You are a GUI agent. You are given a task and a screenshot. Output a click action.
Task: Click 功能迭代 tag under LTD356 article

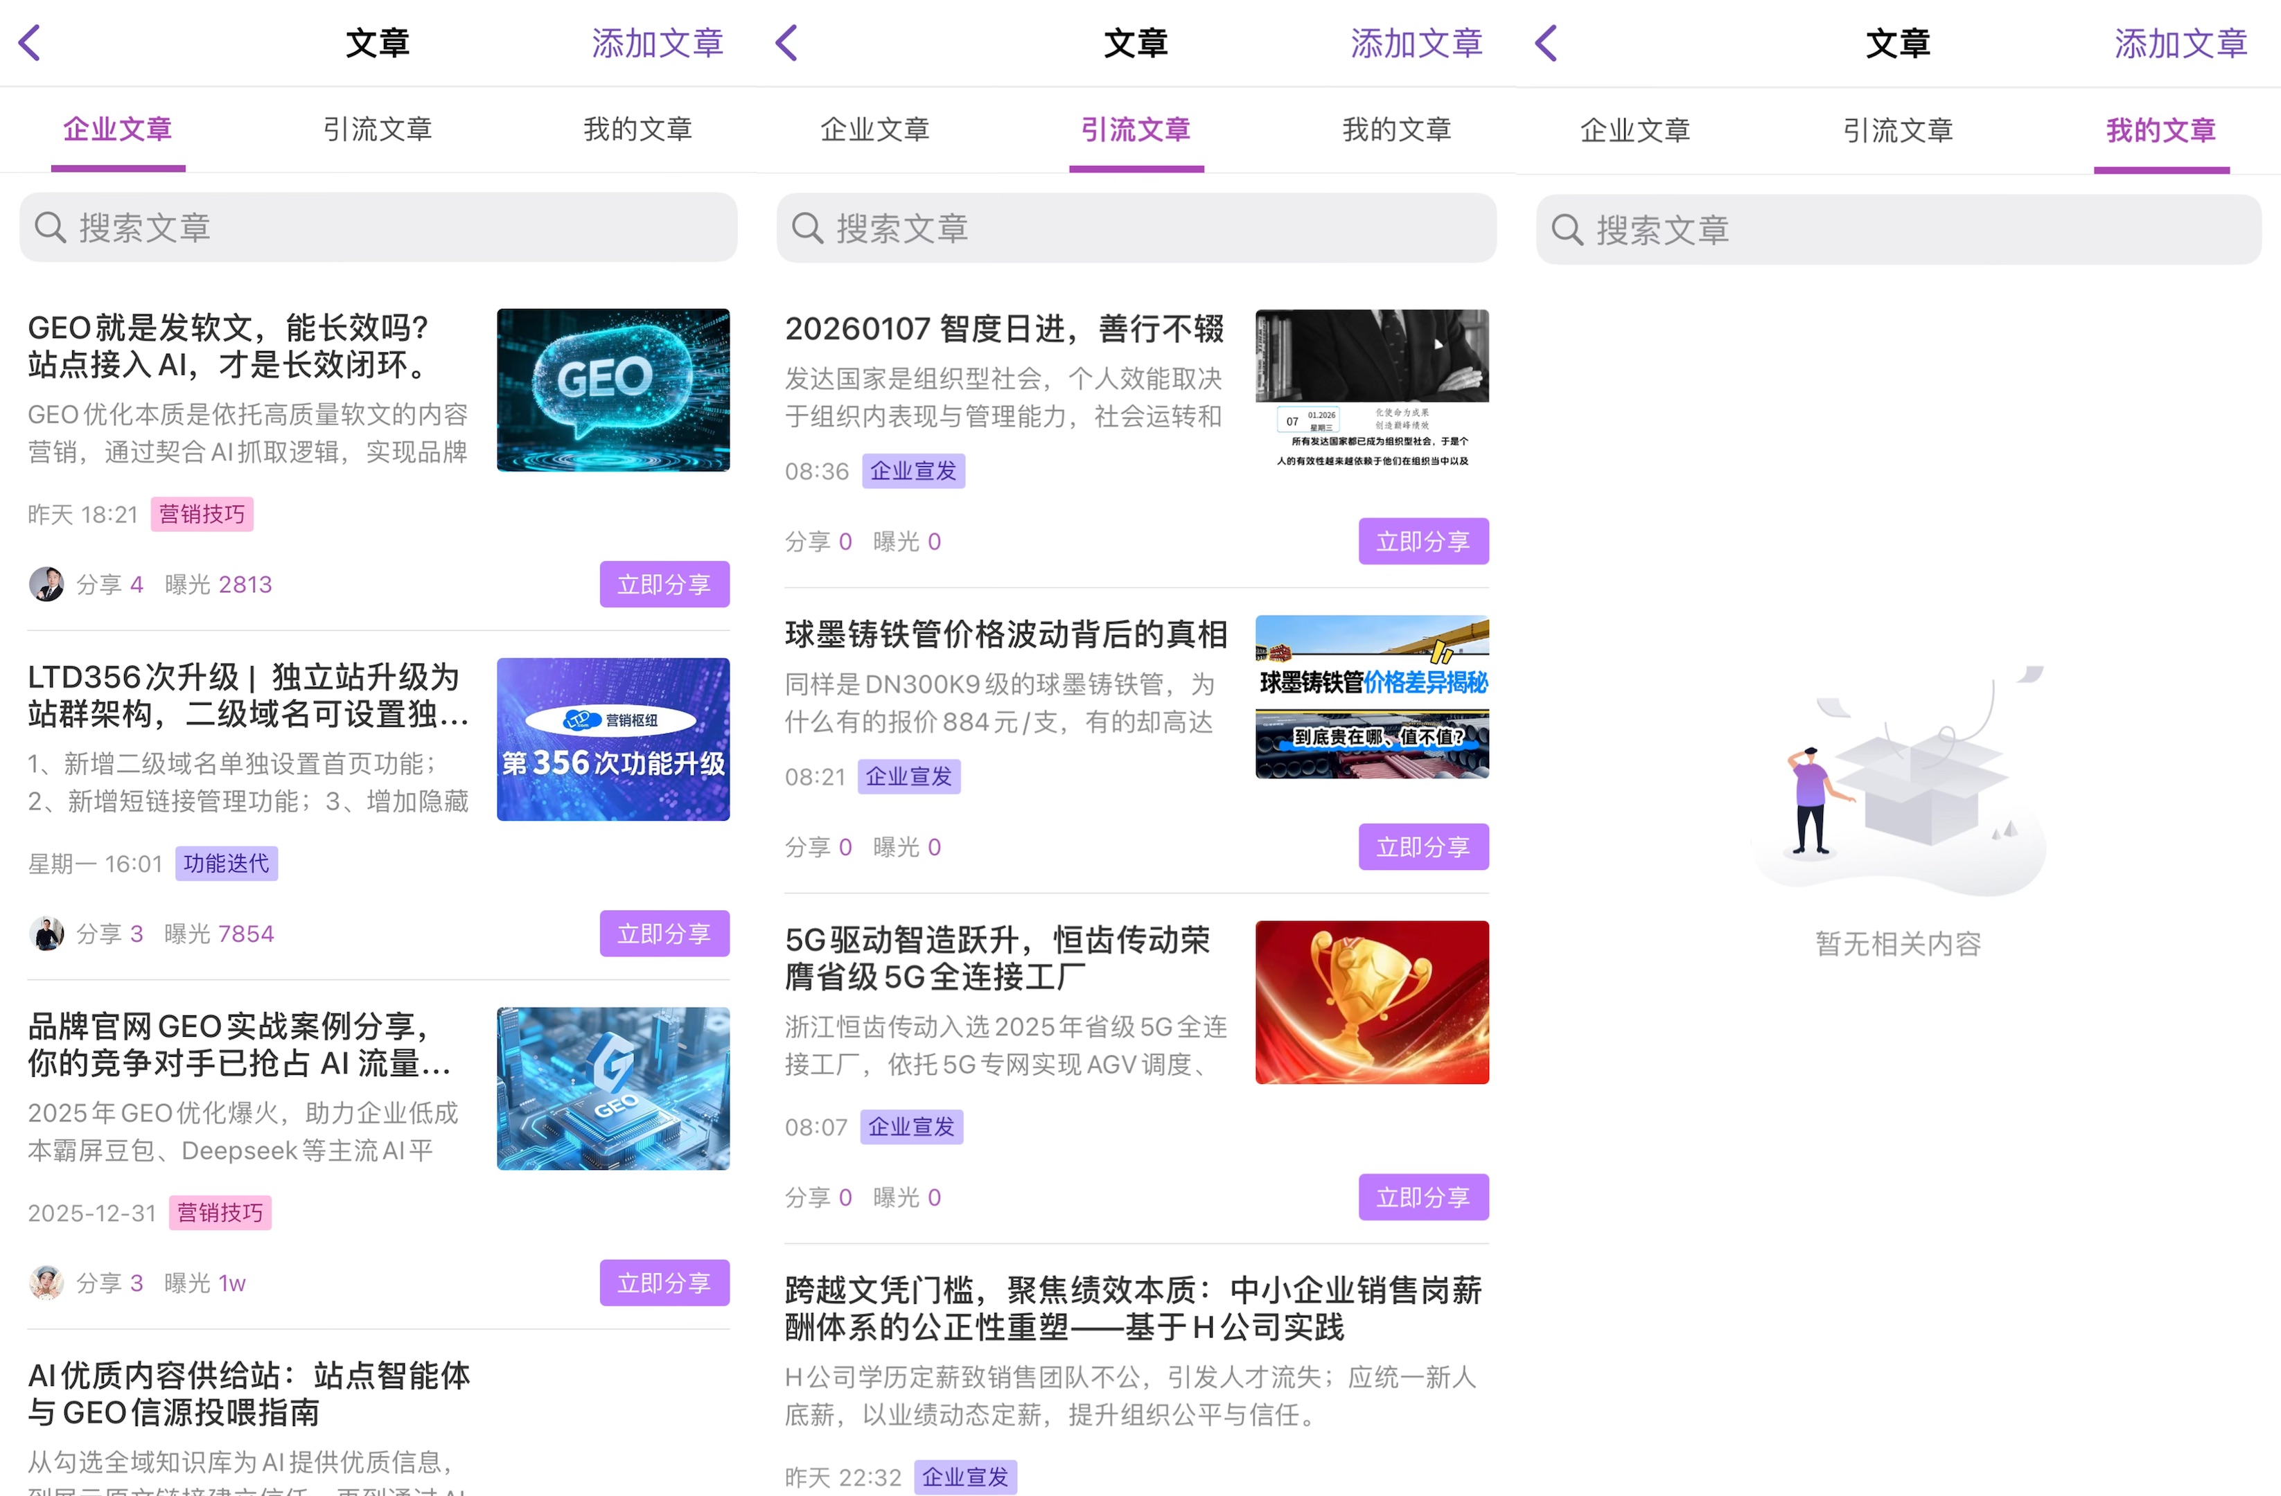click(x=226, y=863)
